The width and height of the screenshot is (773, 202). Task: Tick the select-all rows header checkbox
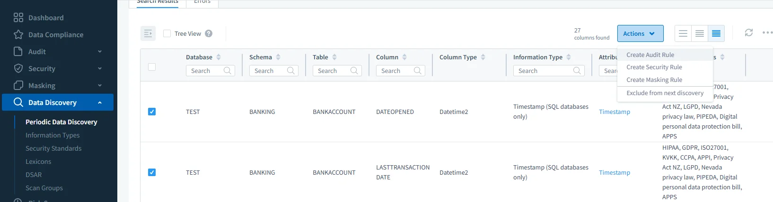(152, 67)
